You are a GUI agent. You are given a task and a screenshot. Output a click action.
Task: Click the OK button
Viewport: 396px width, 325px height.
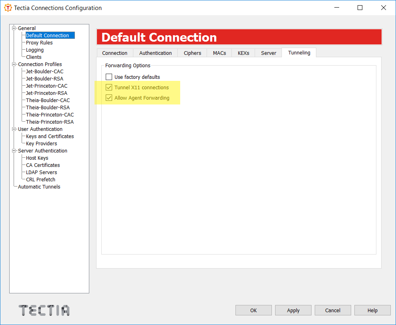click(253, 310)
